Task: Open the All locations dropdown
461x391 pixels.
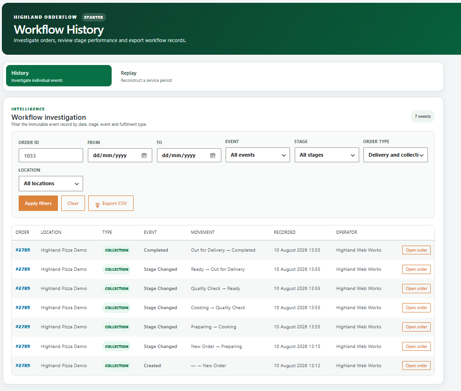Action: click(x=51, y=183)
